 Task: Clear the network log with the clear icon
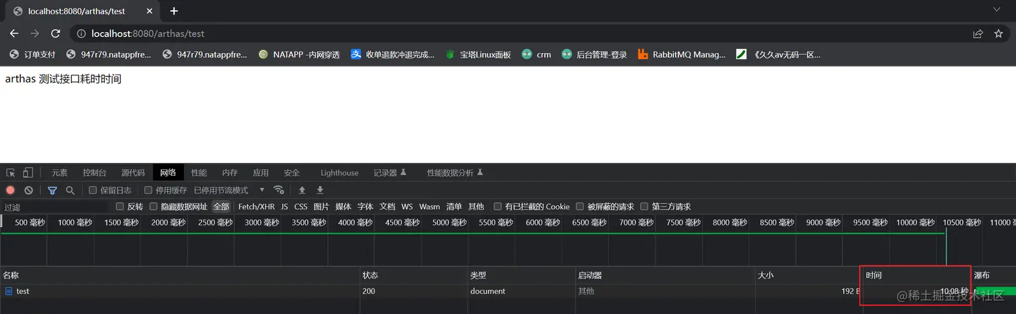click(29, 191)
